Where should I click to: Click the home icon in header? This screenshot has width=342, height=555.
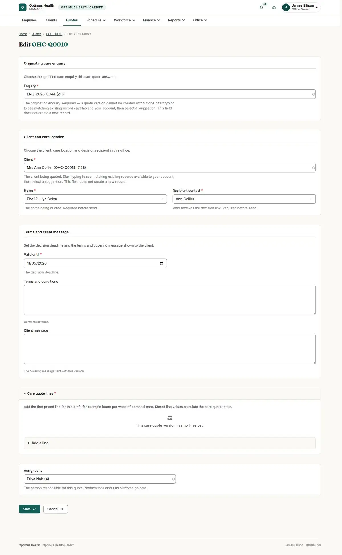(x=274, y=7)
